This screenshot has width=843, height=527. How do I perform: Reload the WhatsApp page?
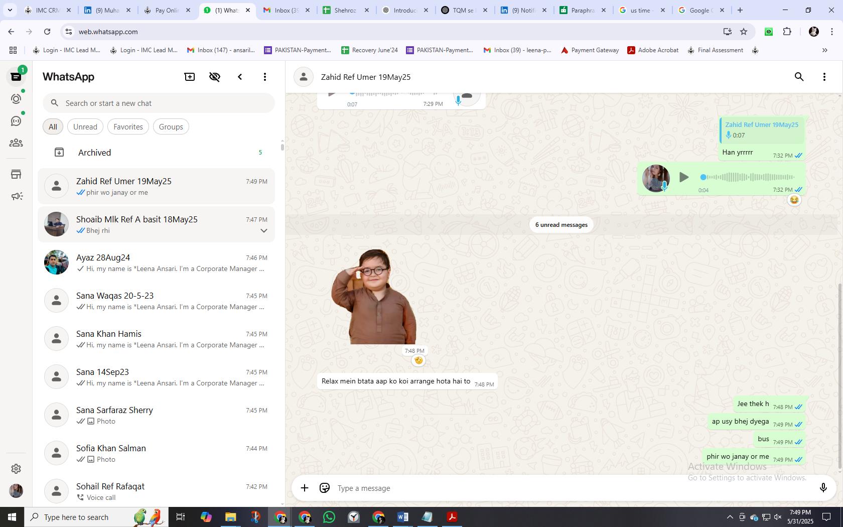point(47,32)
